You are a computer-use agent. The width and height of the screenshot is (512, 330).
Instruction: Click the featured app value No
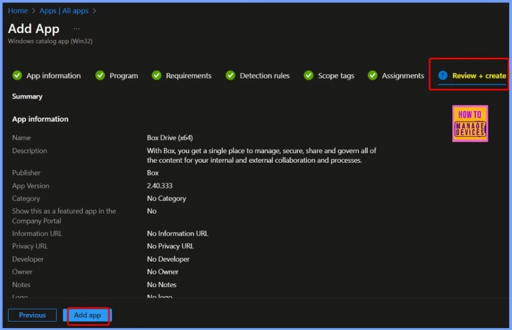click(x=151, y=211)
